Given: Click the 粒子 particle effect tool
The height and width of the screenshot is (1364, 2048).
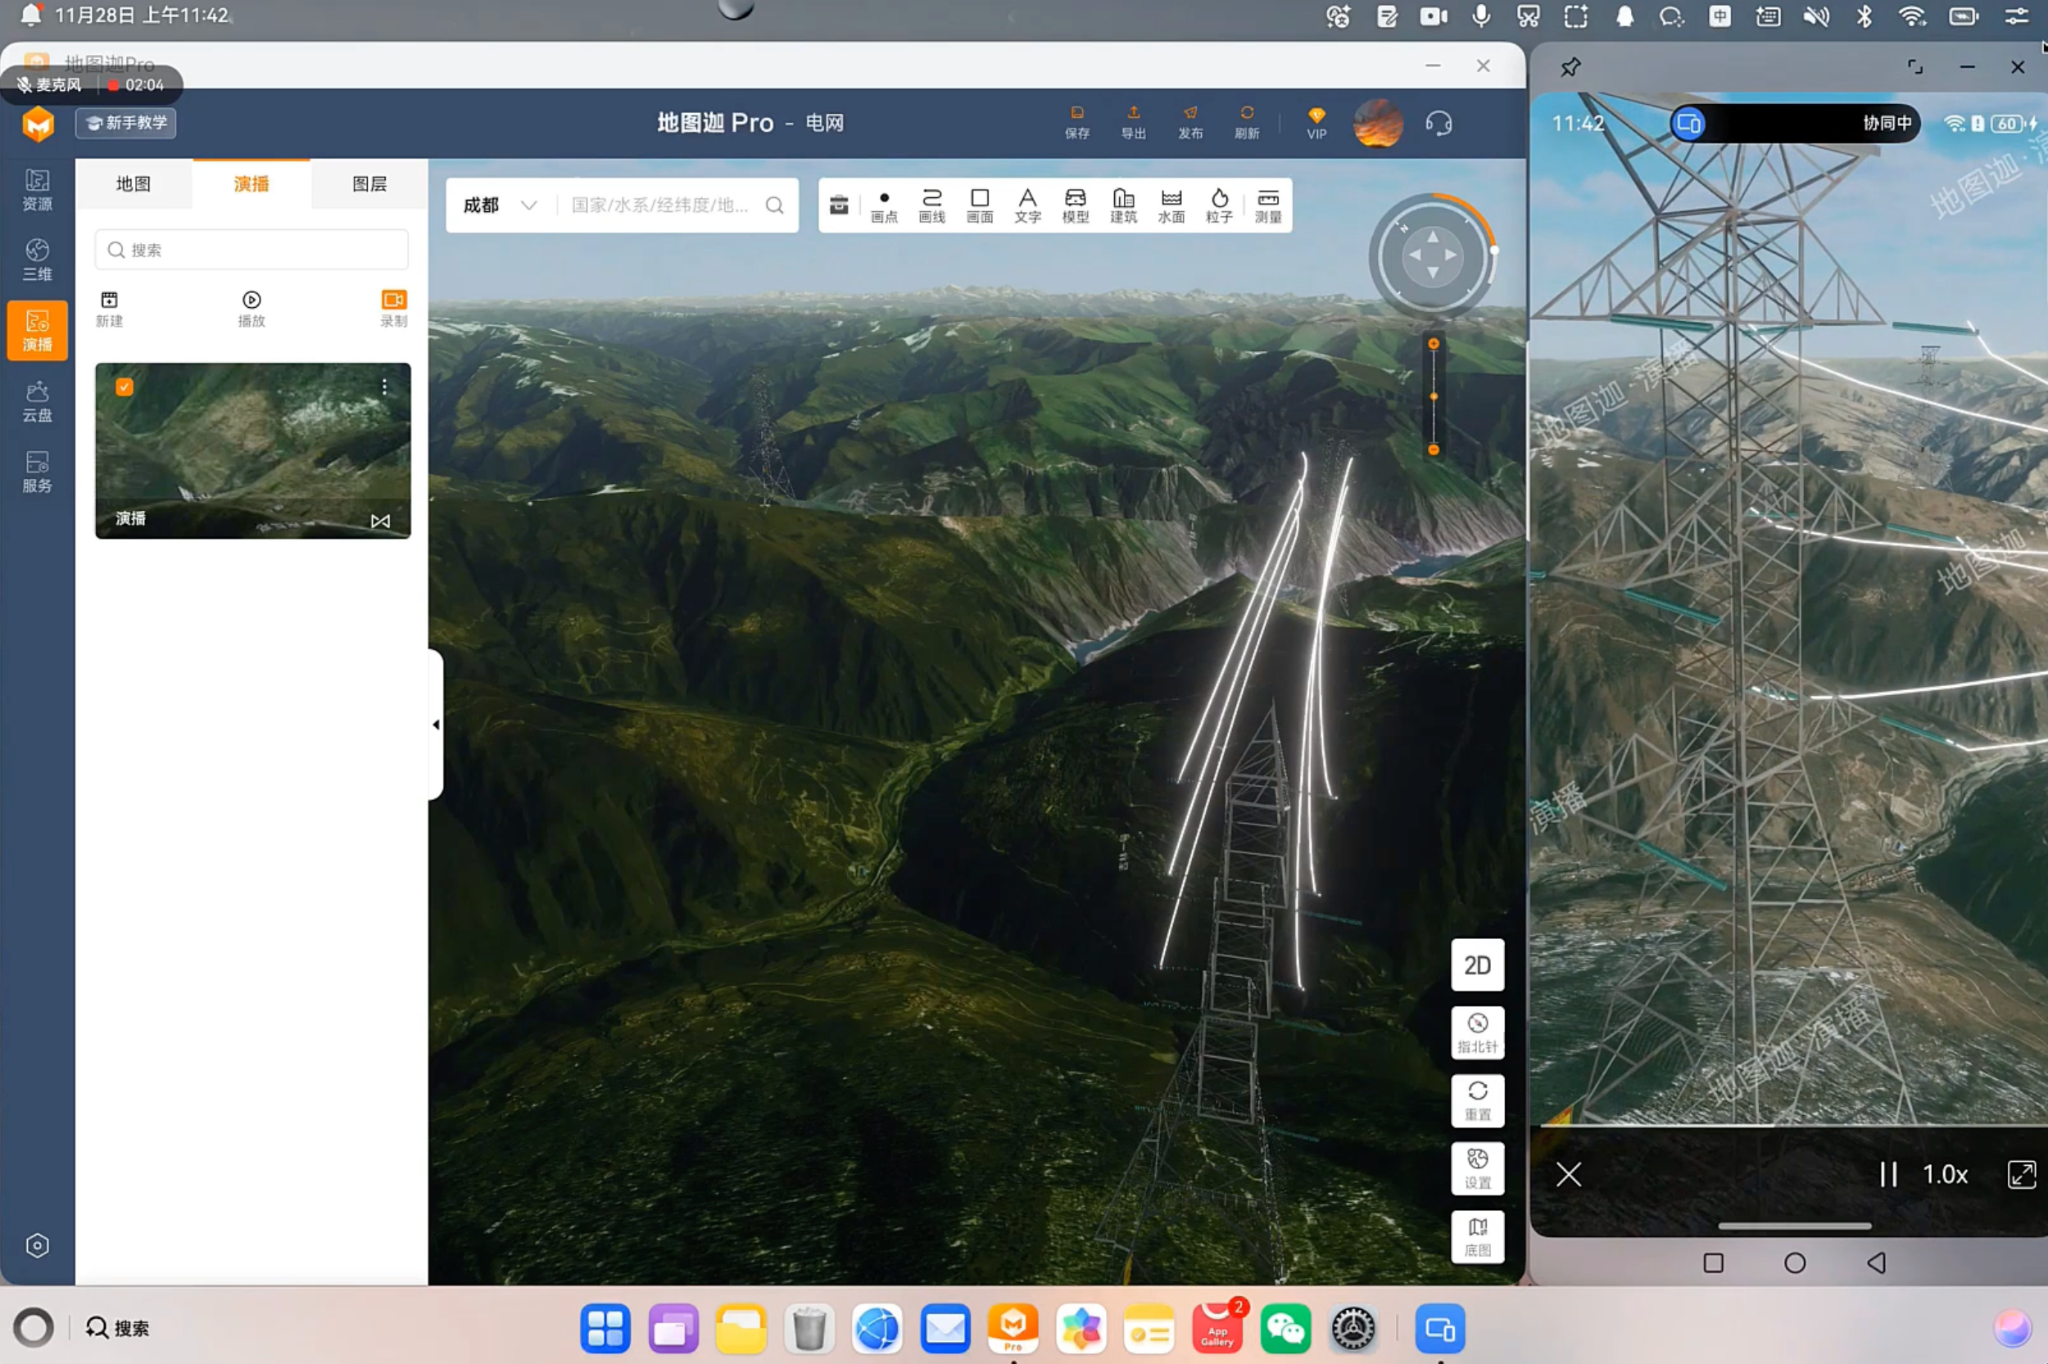Looking at the screenshot, I should [1218, 206].
